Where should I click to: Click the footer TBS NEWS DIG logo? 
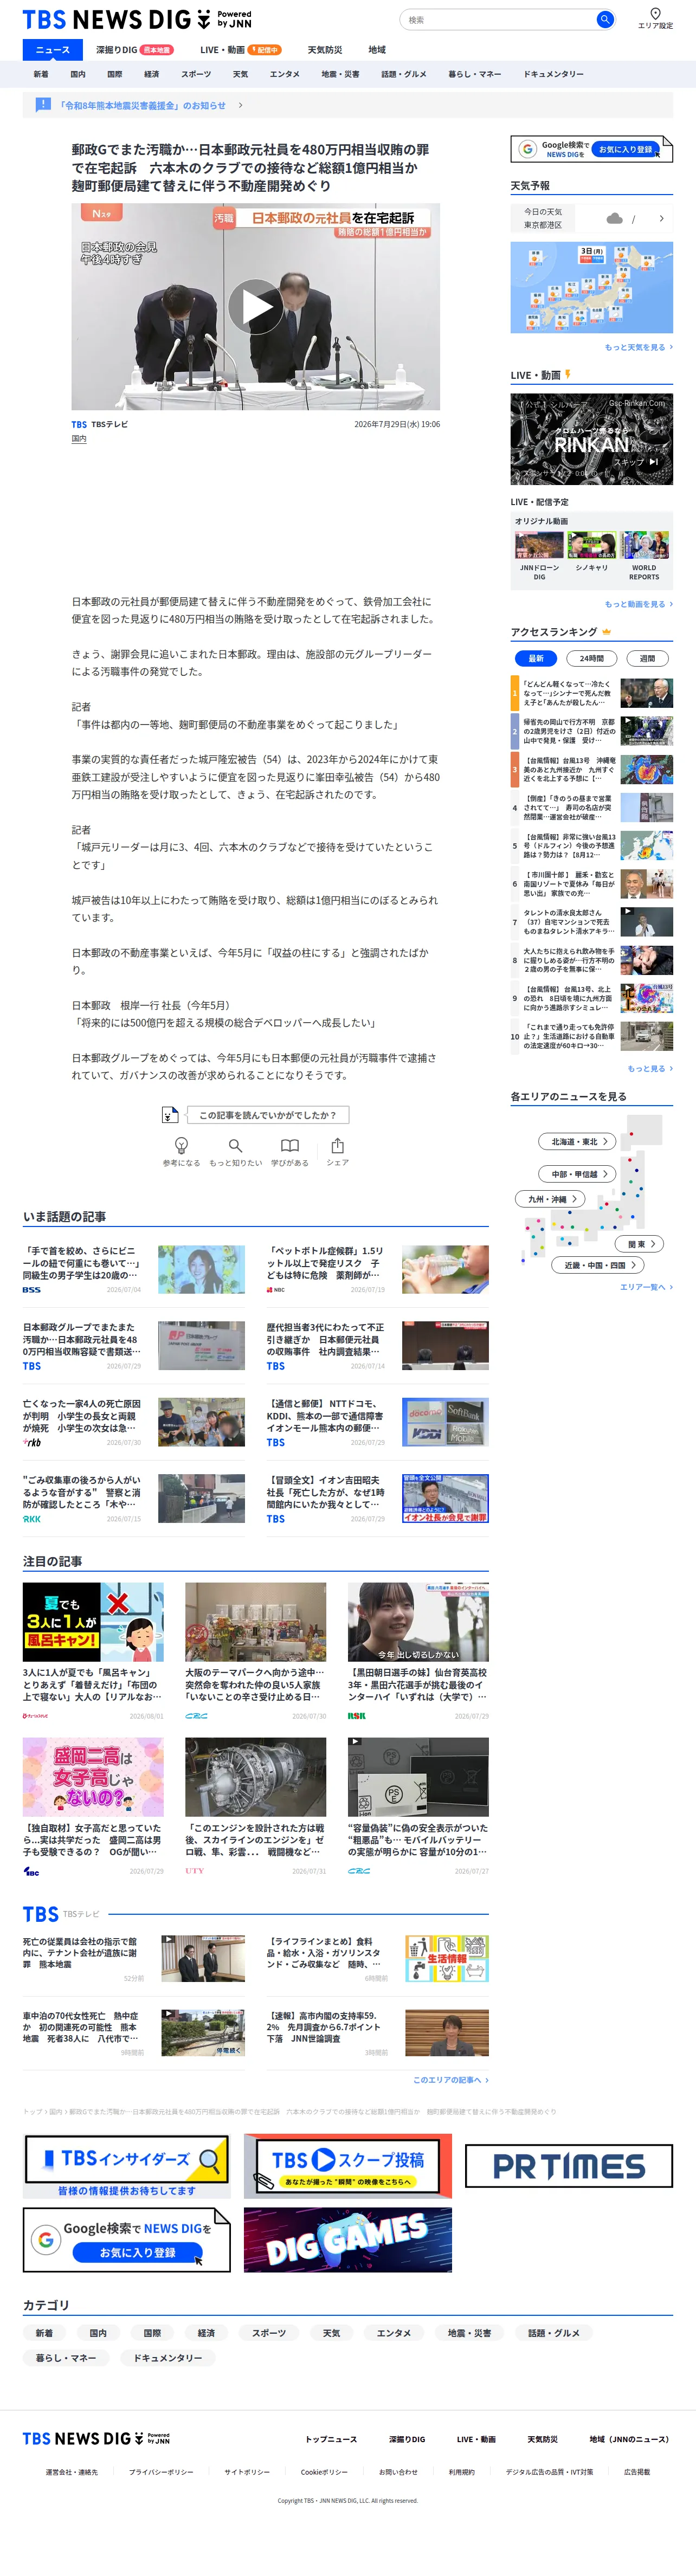click(x=96, y=2439)
